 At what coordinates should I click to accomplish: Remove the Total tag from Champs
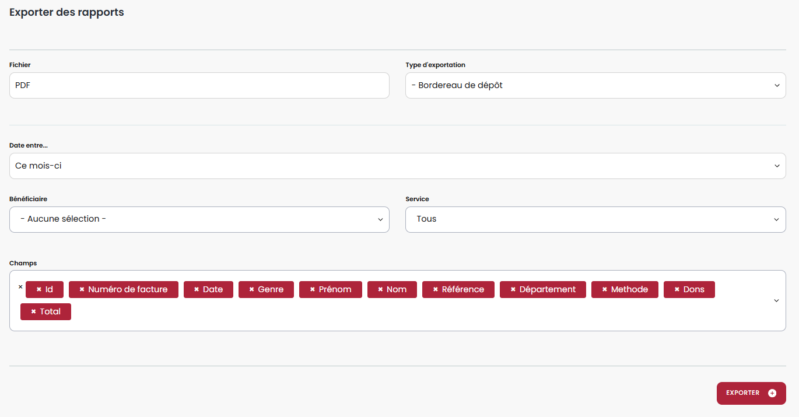pyautogui.click(x=34, y=312)
